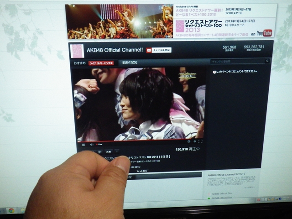The width and height of the screenshot is (292, 219).
Task: Stop the live video with the stop button
Action: (83, 145)
